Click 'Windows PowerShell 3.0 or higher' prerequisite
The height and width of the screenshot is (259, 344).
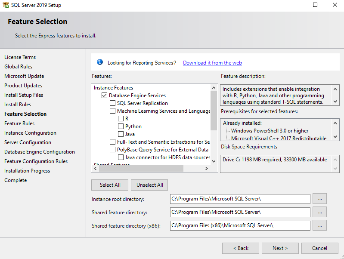pos(270,131)
